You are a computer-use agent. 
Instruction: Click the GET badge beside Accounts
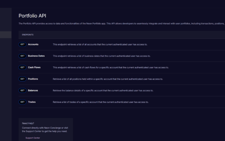(x=22, y=44)
